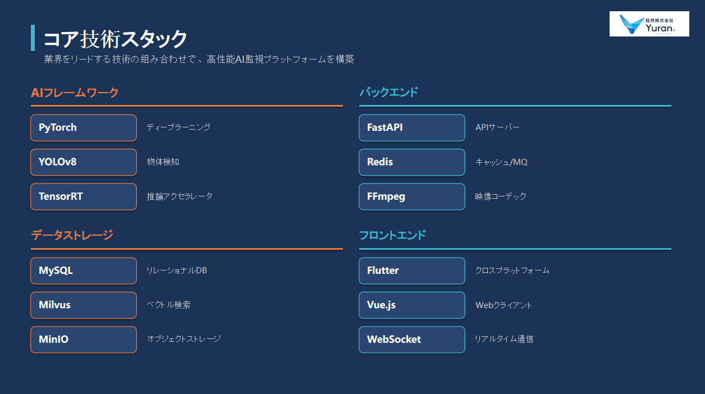Click the TensorRT card

[x=84, y=196]
